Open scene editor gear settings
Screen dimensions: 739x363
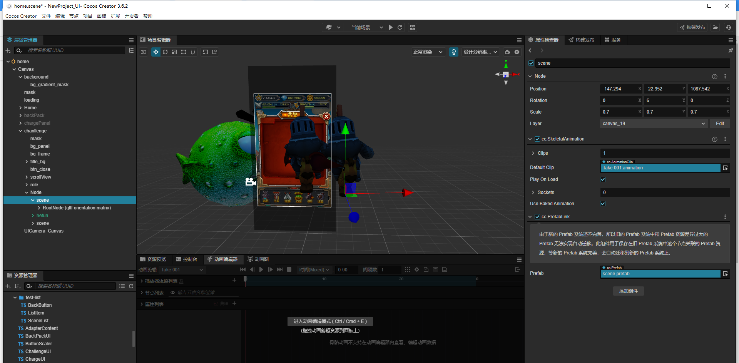coord(517,52)
